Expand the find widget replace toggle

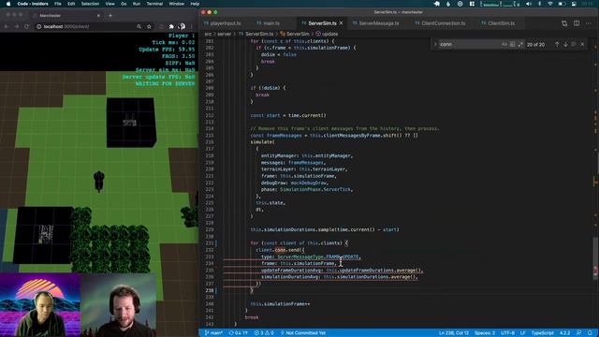point(434,44)
